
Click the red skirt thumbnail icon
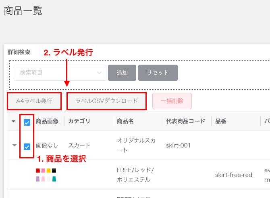click(x=38, y=171)
